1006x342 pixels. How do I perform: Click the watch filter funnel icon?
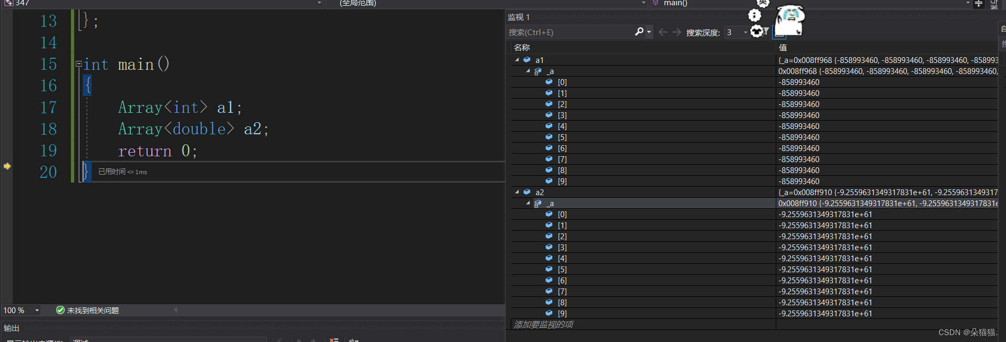(x=766, y=31)
